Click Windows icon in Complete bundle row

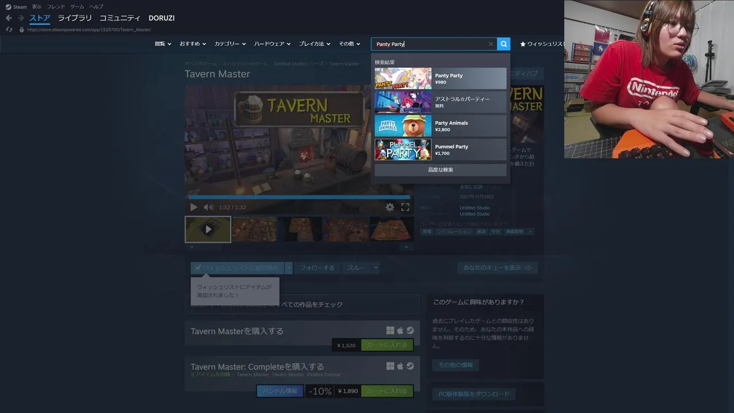[391, 366]
